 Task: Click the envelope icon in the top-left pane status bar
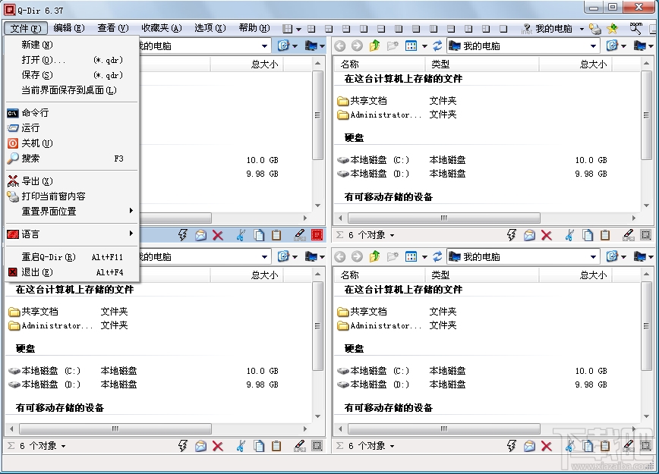[x=200, y=235]
